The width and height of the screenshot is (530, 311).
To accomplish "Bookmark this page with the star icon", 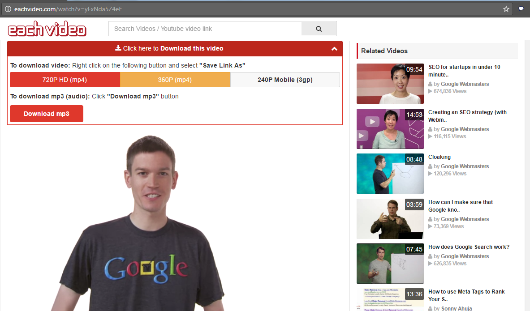I will pos(506,9).
